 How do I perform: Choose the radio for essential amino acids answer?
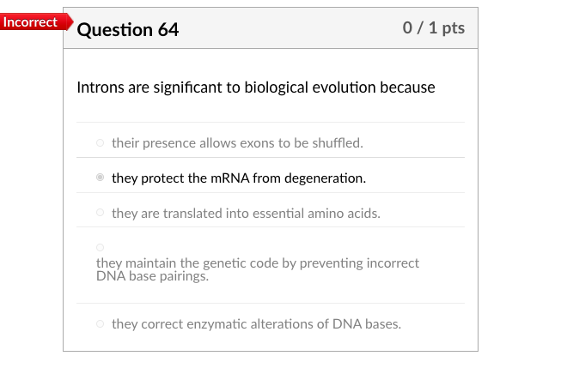click(x=101, y=213)
